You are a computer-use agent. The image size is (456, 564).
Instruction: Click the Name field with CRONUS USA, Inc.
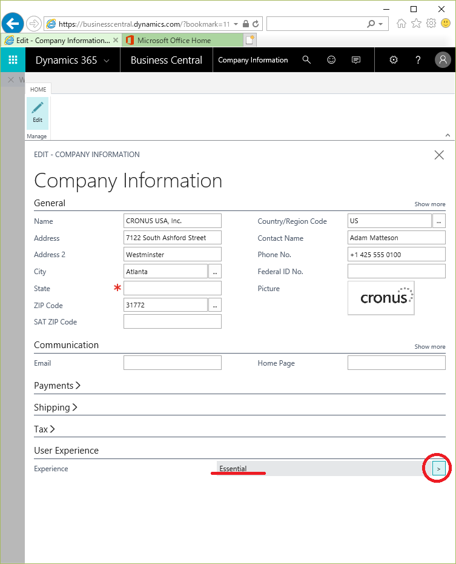click(x=173, y=221)
